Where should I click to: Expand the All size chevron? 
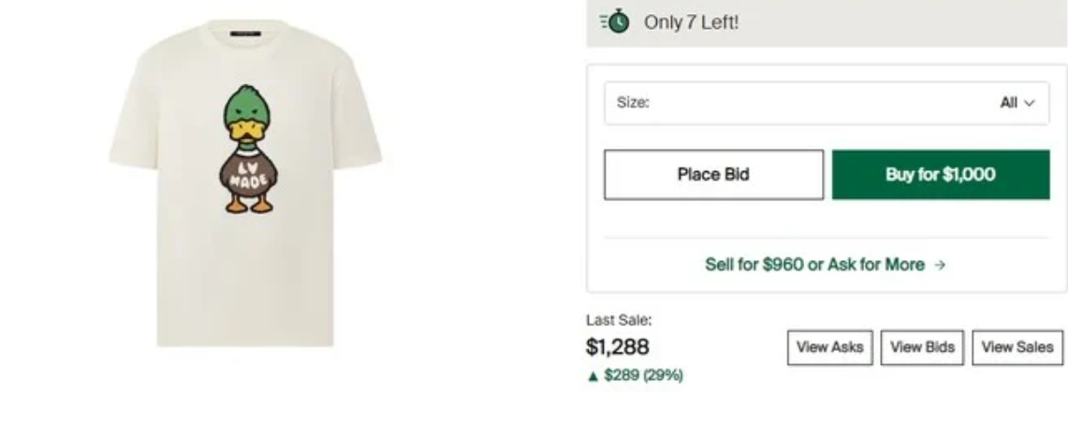click(1030, 103)
